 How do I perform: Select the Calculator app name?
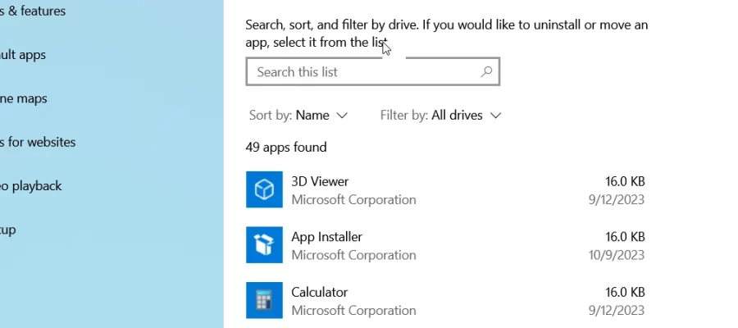coord(319,292)
